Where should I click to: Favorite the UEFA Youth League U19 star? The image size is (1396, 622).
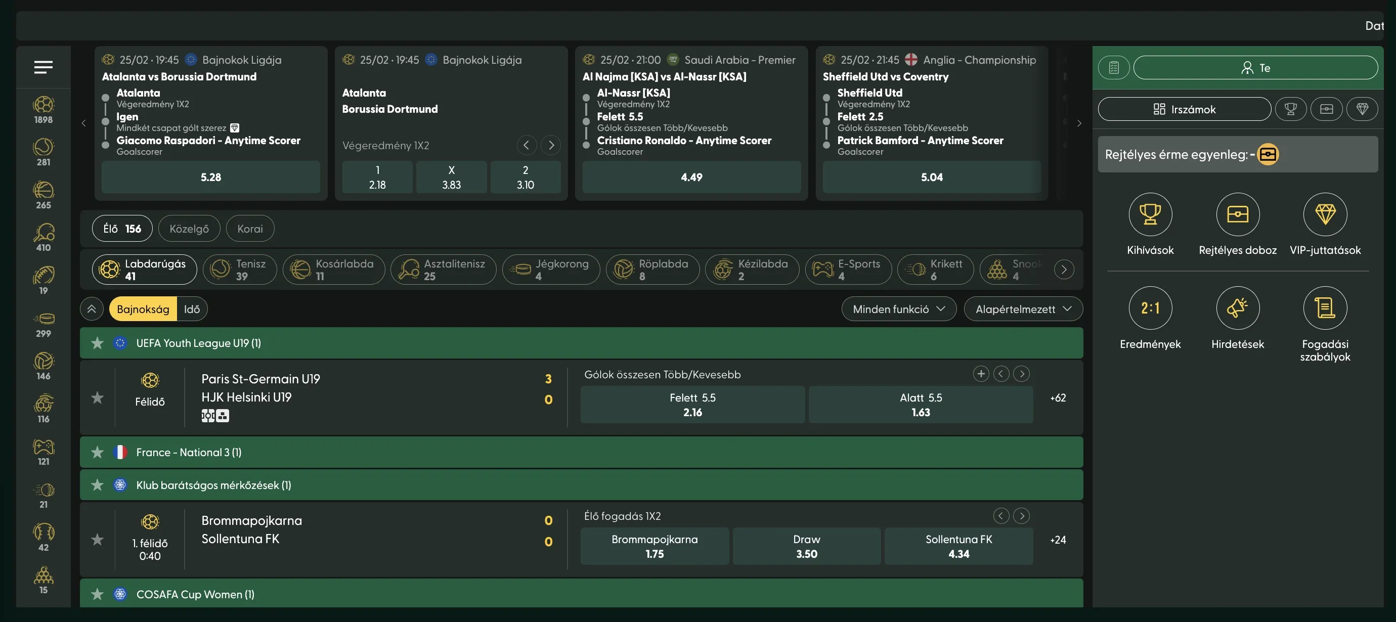tap(98, 343)
